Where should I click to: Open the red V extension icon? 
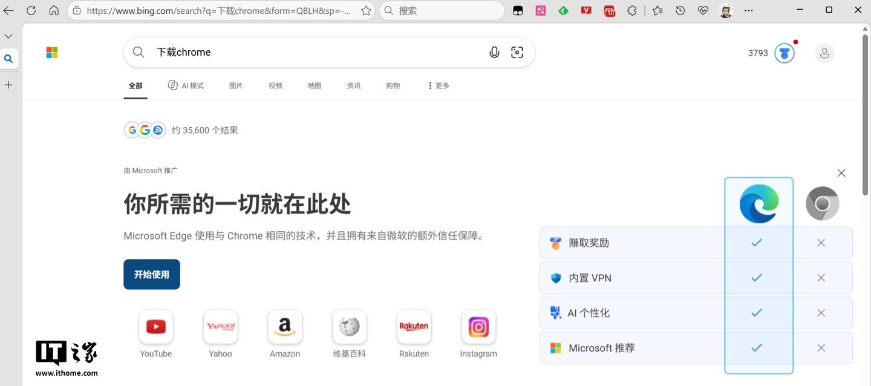click(586, 10)
